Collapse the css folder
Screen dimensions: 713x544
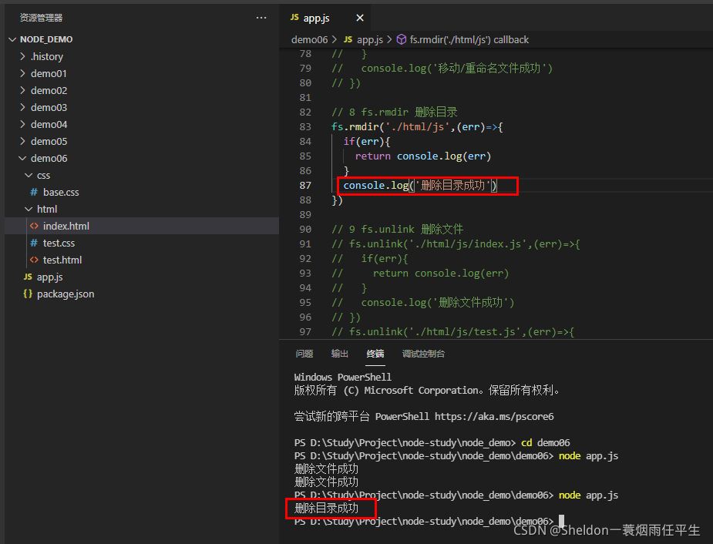point(29,176)
